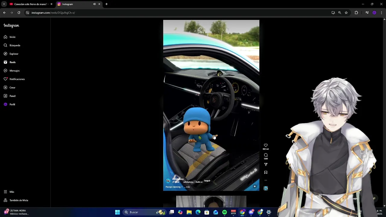The image size is (386, 217).
Task: Close the YouTube browser tab
Action: click(51, 4)
